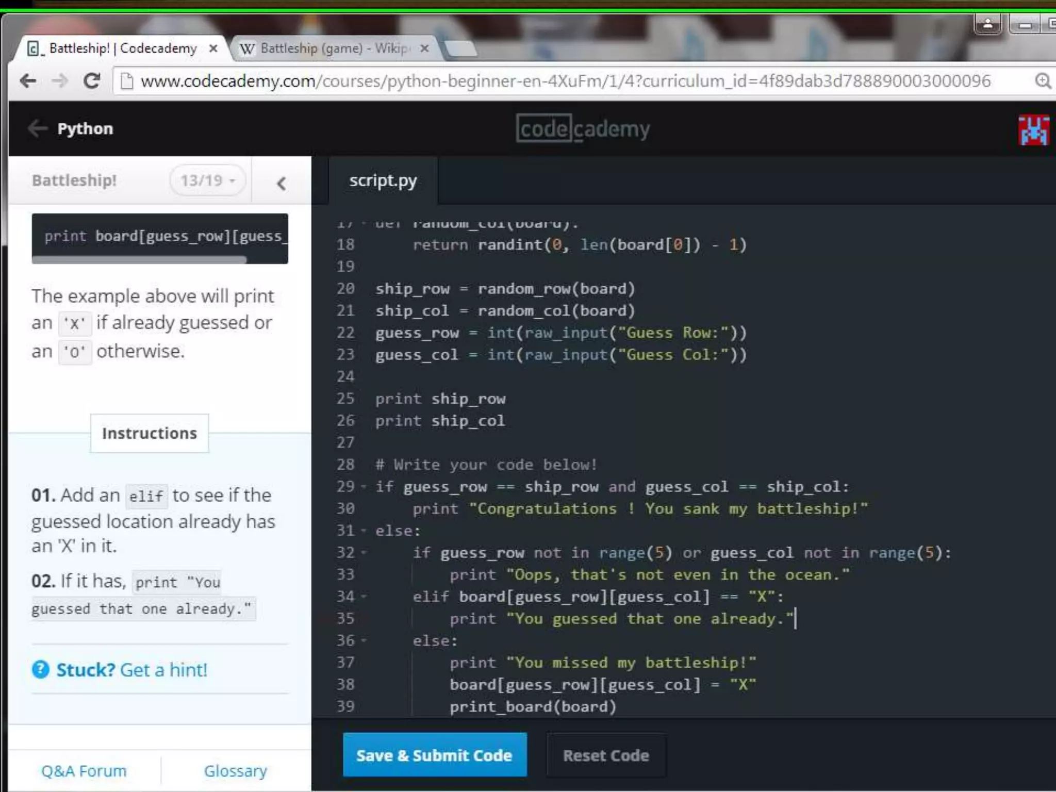The height and width of the screenshot is (792, 1056).
Task: Click the zoom magnifier icon in address bar
Action: (1042, 81)
